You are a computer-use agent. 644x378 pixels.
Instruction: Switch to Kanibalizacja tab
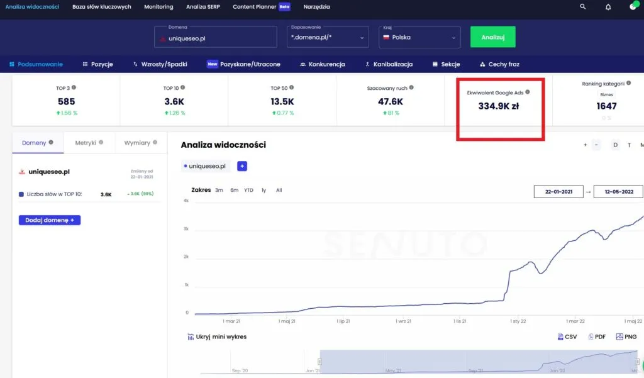click(389, 64)
